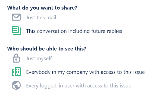Share only the single mail via envelope
162x98 pixels.
16,17
